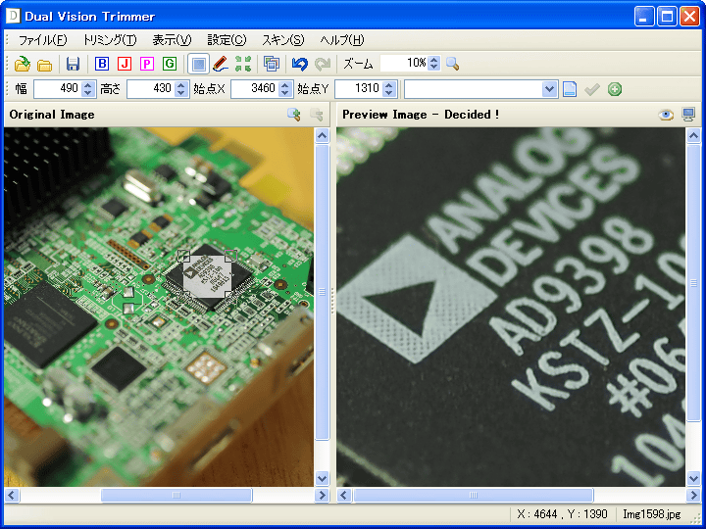Click the grayed redo arrow icon

tap(323, 64)
